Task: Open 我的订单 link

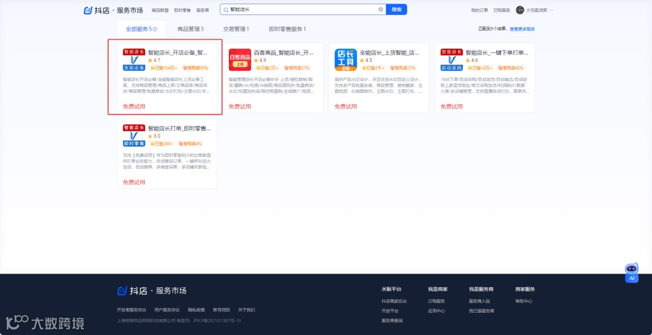Action: (479, 10)
